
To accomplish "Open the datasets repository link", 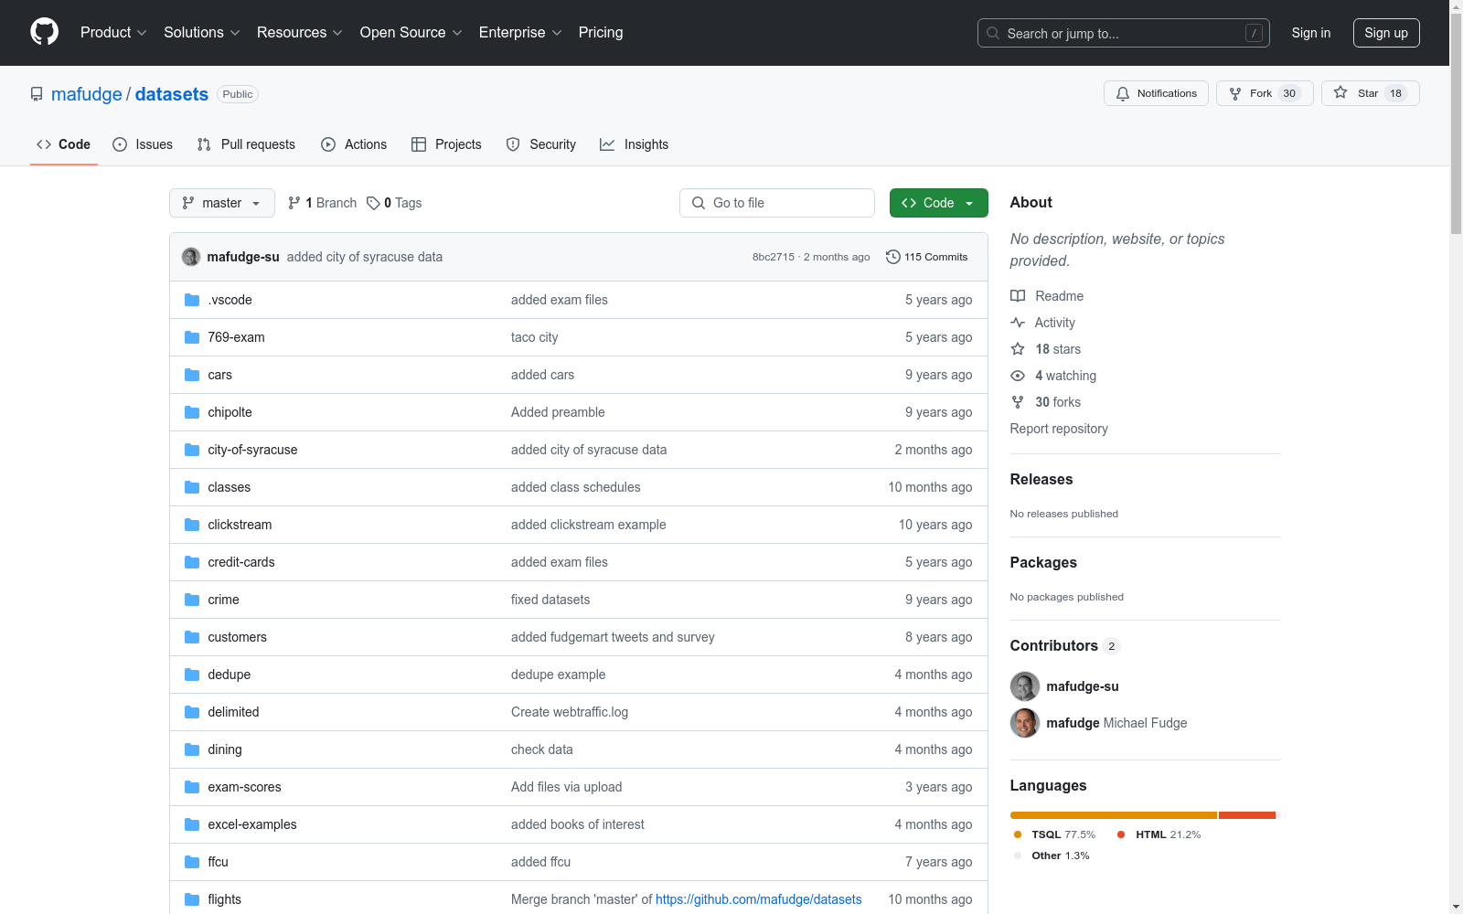I will coord(172,94).
